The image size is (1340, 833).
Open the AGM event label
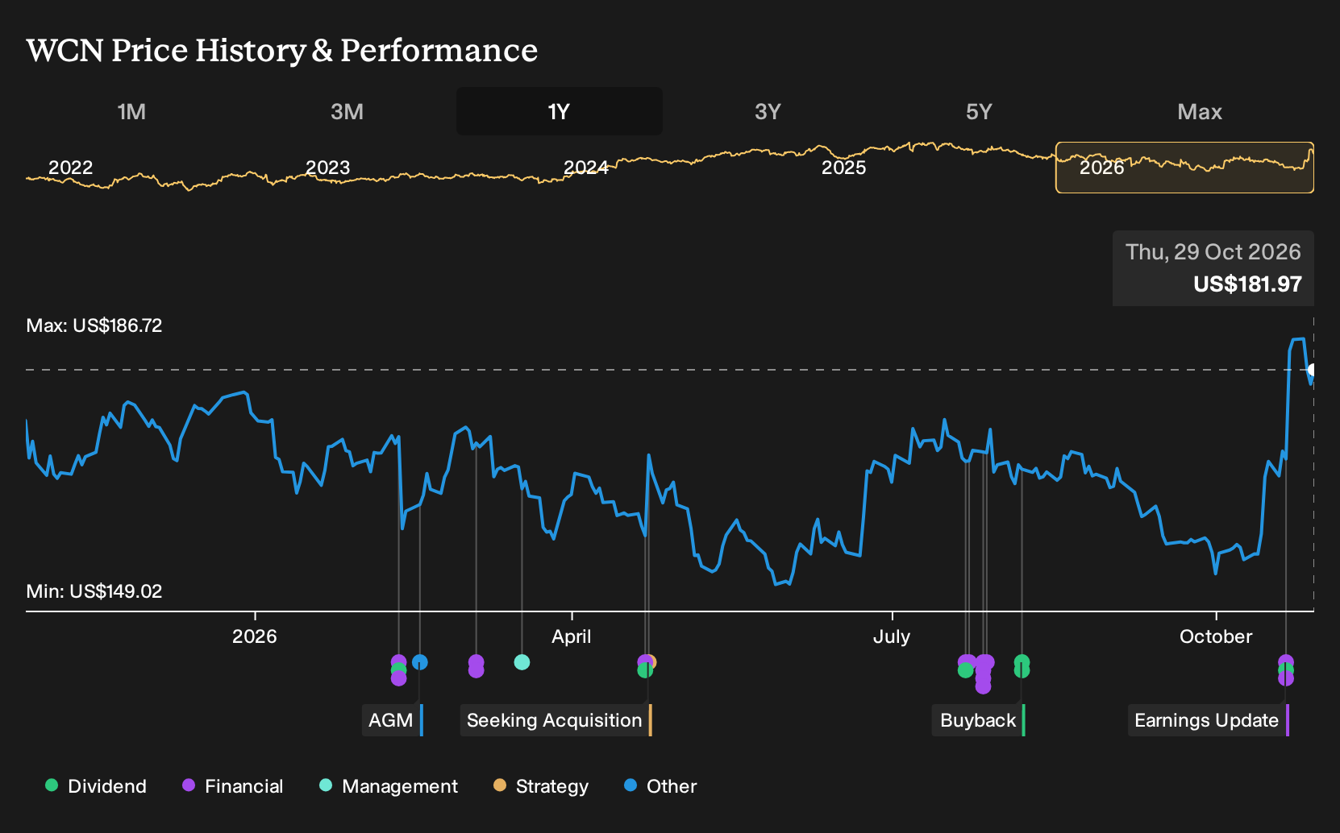click(393, 720)
